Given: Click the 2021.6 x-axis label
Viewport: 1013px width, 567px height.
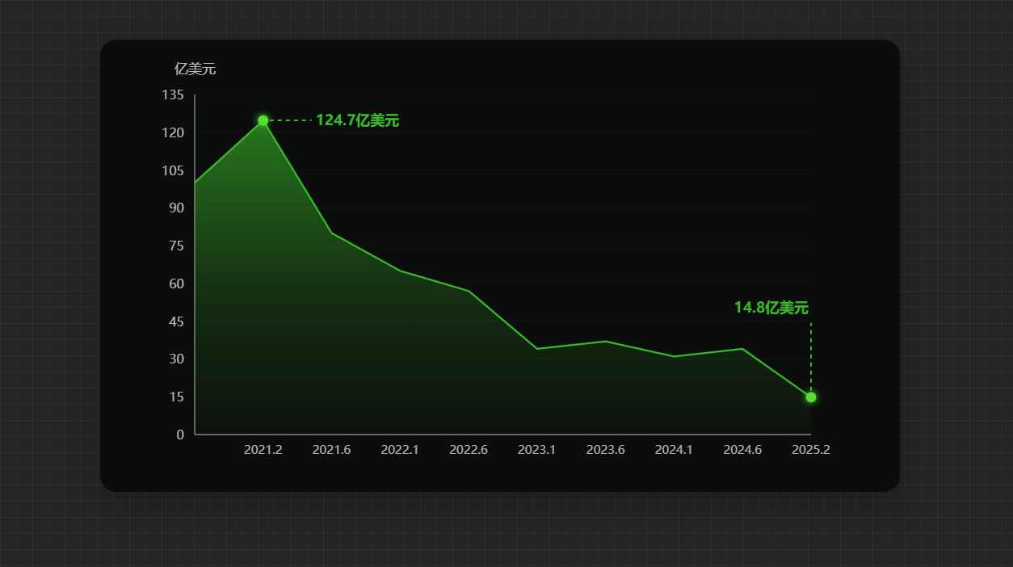Looking at the screenshot, I should tap(331, 450).
